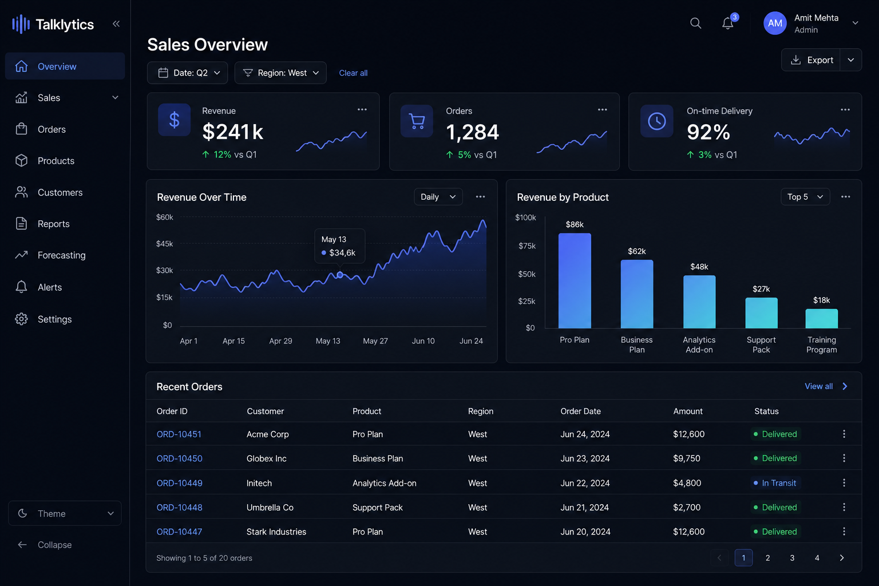Open Revenue card options menu
The image size is (879, 586).
pos(362,109)
